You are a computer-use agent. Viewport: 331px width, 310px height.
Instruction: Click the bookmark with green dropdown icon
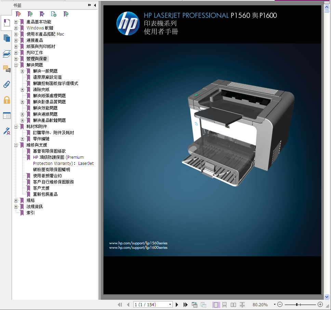[66, 14]
